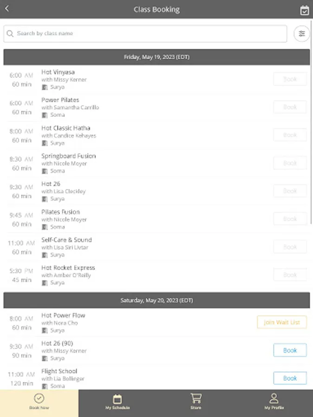Image resolution: width=313 pixels, height=417 pixels.
Task: Switch to the My Schedule tab
Action: click(x=117, y=403)
